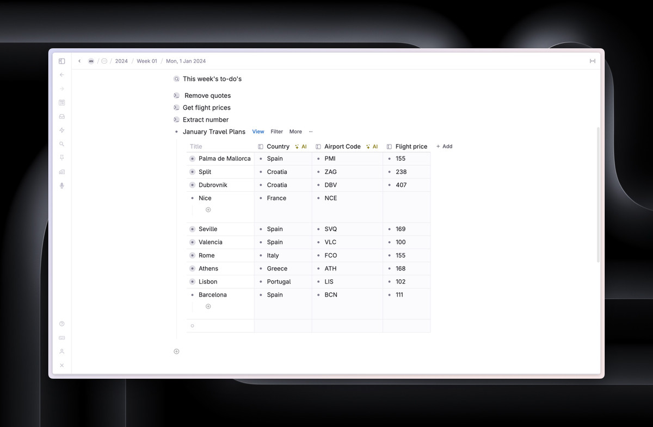The width and height of the screenshot is (653, 427).
Task: Add a new column with Add button
Action: [x=444, y=147]
